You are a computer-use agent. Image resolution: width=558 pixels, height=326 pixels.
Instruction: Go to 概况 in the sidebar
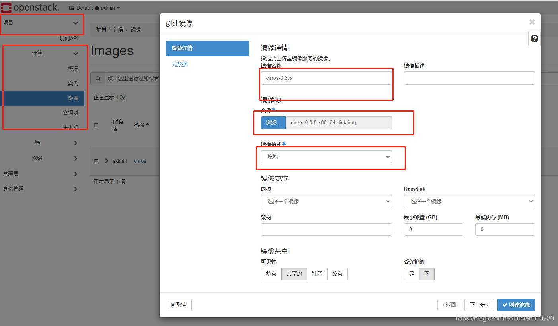click(73, 69)
